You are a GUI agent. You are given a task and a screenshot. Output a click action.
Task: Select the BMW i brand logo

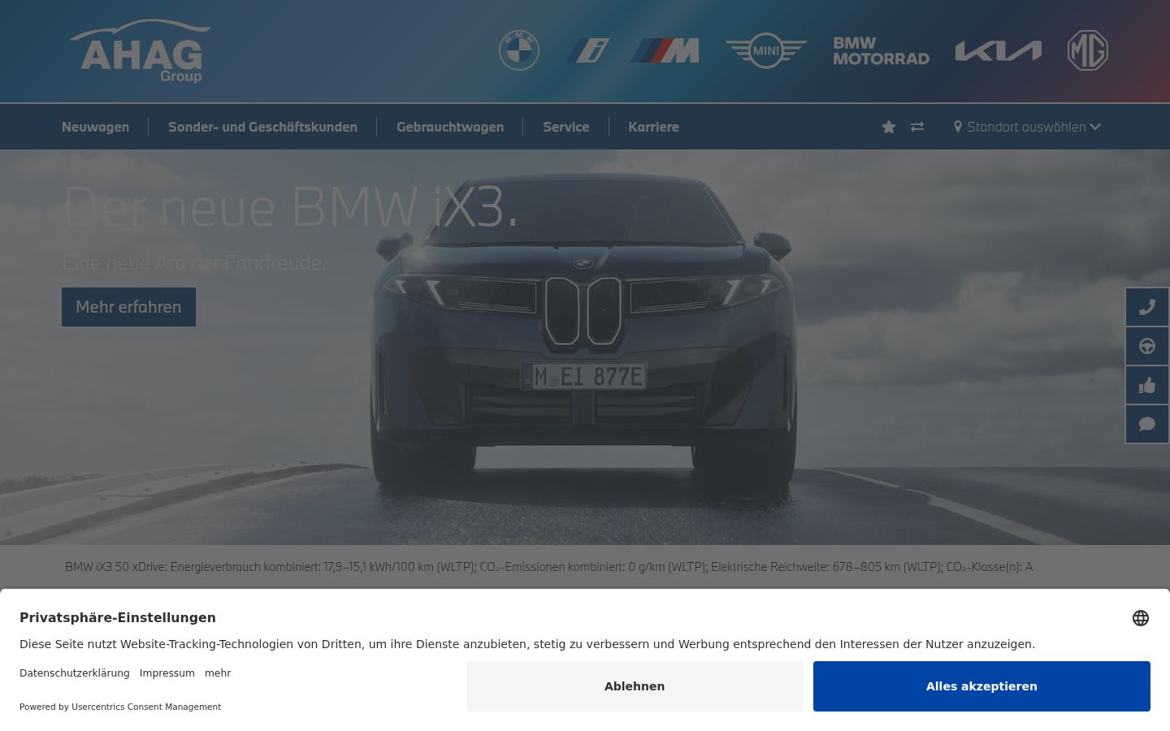pos(587,50)
